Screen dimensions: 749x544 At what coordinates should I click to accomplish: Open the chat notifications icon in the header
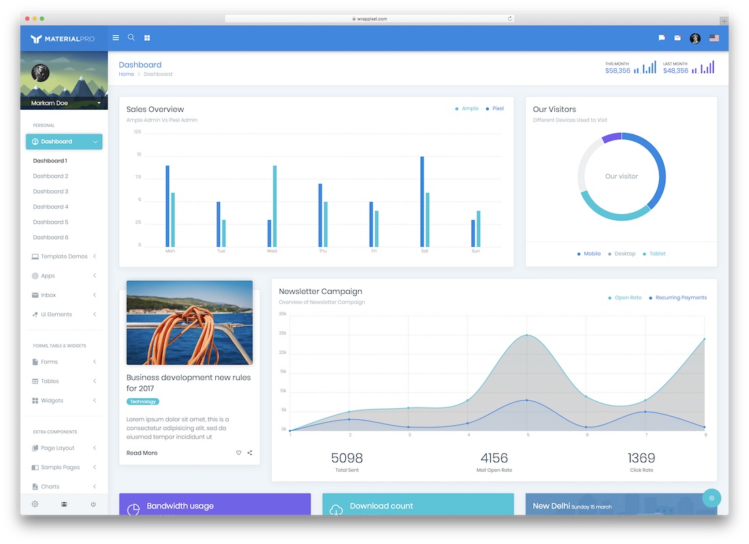[x=662, y=37]
